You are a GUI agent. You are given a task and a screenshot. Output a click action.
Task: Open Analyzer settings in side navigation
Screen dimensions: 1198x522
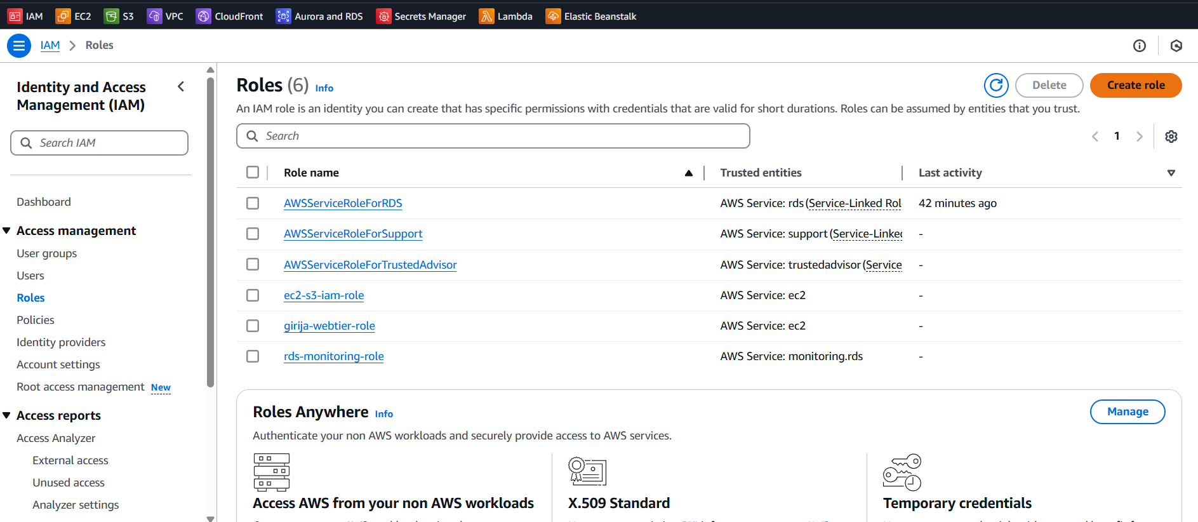76,505
